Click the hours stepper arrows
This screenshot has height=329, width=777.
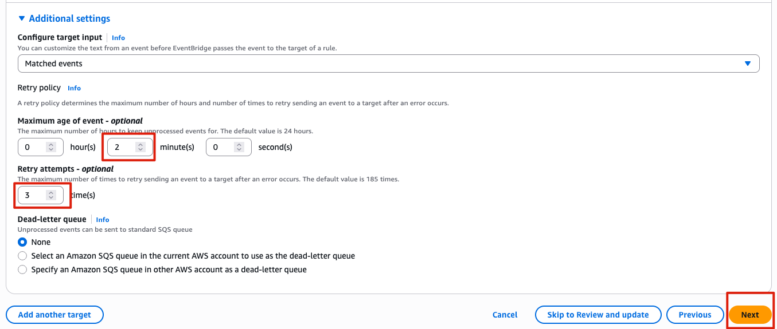tap(51, 147)
